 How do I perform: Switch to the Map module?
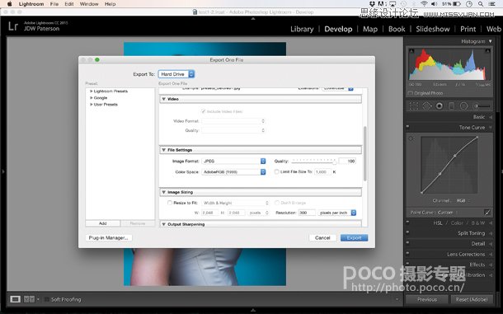point(370,29)
